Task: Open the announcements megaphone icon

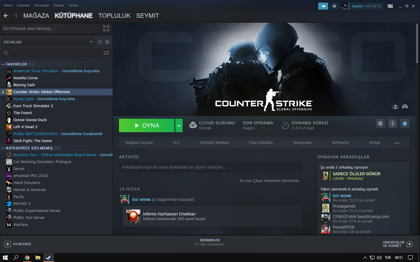Action: coord(323,6)
